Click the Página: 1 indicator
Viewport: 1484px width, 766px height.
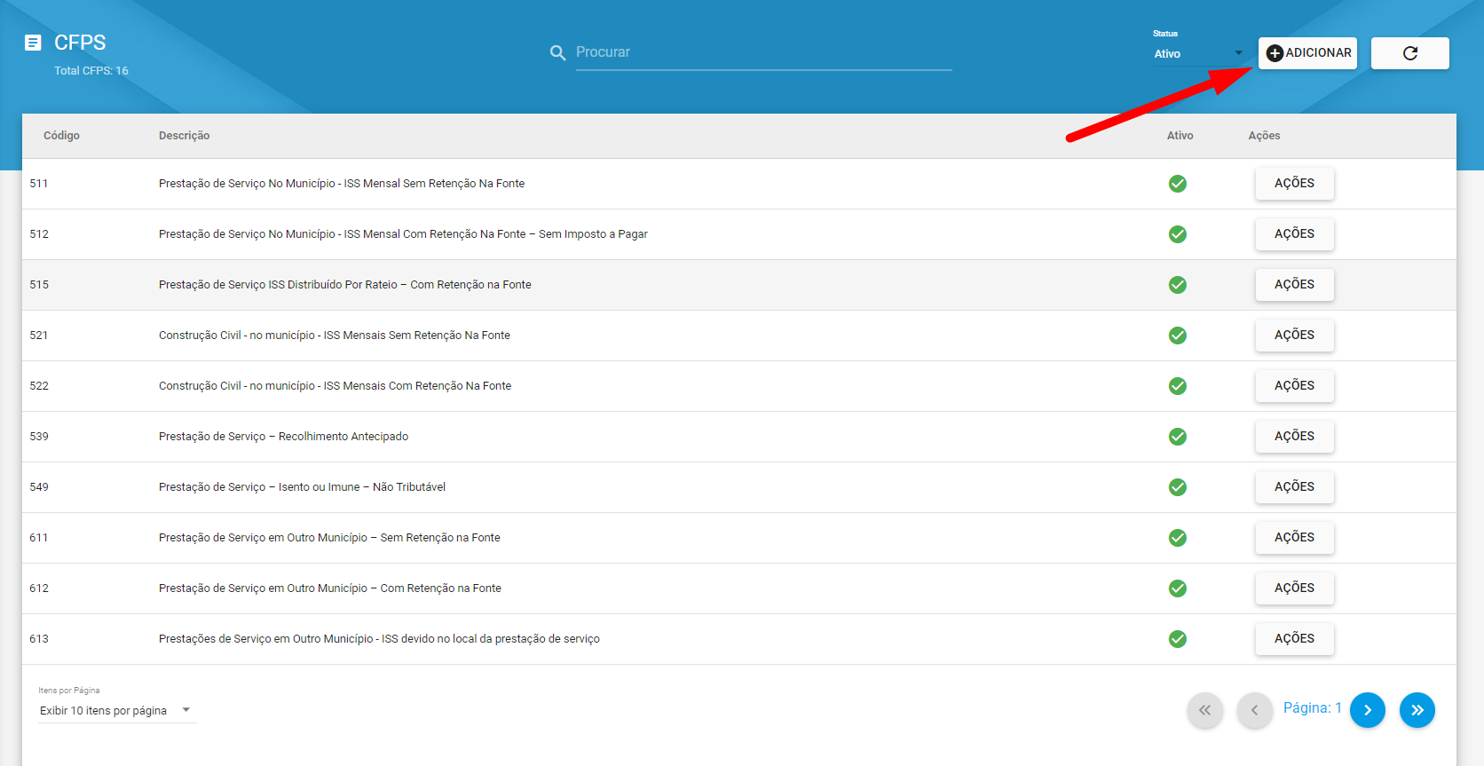coord(1313,708)
